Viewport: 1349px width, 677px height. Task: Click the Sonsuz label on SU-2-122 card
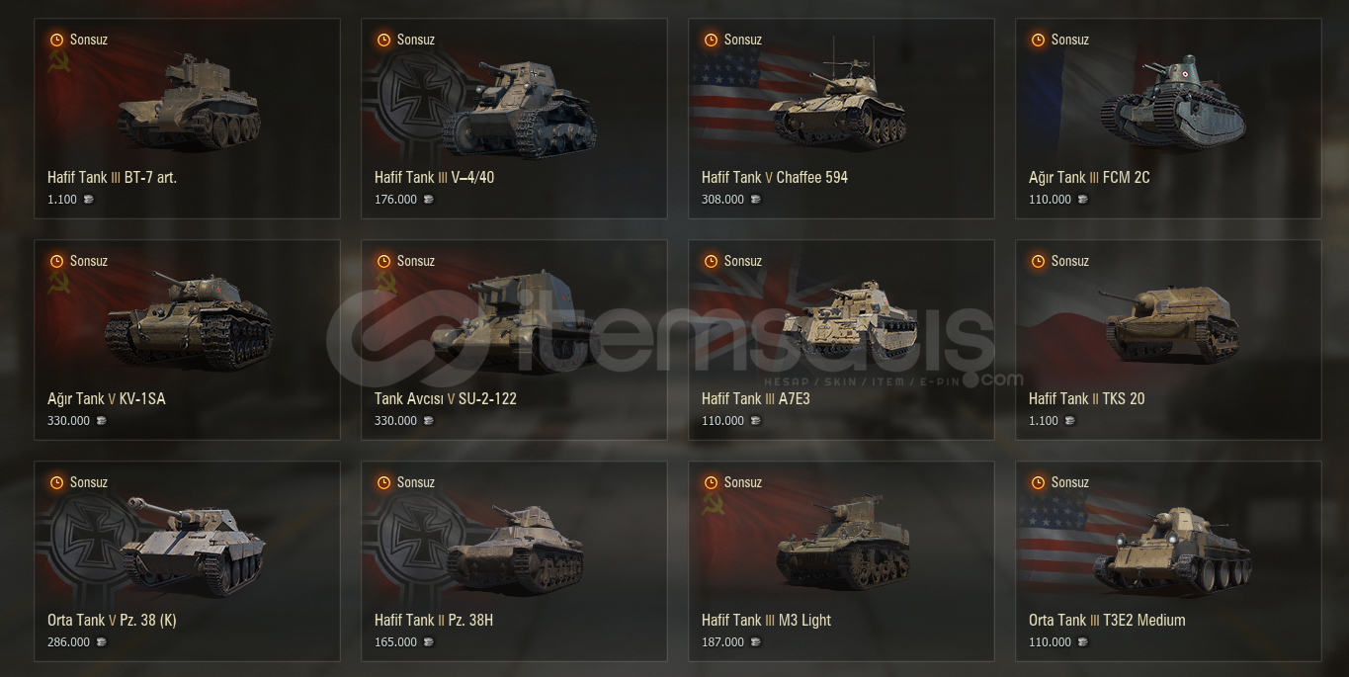(416, 261)
